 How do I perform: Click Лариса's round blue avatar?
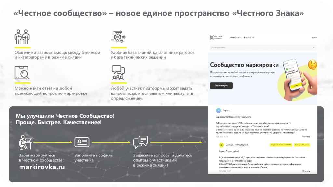click(x=218, y=110)
